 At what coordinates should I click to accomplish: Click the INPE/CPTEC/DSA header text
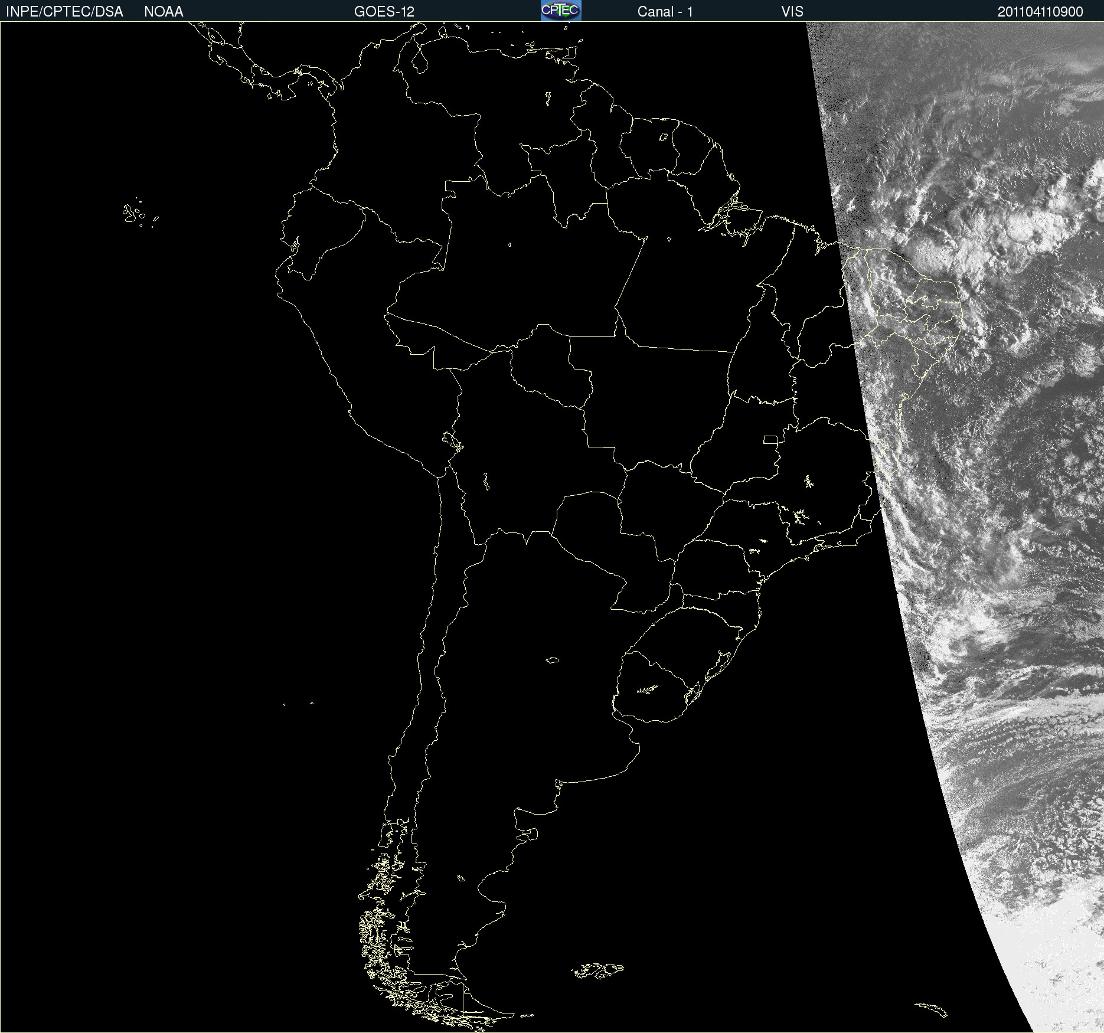click(64, 12)
